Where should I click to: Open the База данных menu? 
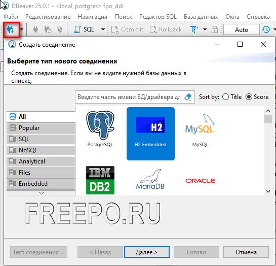click(201, 17)
